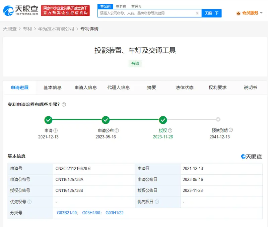Open help icon next to 优先权号
The image size is (268, 227).
29,202
